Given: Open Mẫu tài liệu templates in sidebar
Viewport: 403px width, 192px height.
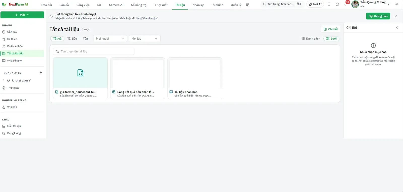Looking at the screenshot, I should click(22, 126).
